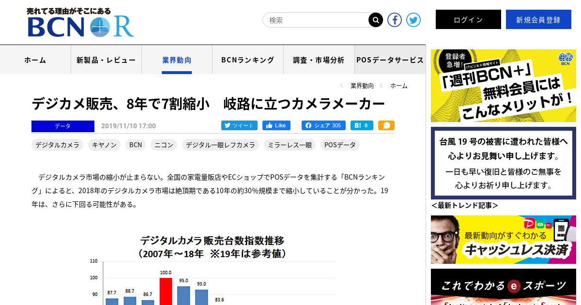Open the BCNランキング navigation tab
The height and width of the screenshot is (305, 581).
point(248,60)
